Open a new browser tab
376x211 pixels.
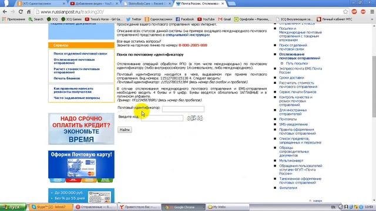pos(231,4)
